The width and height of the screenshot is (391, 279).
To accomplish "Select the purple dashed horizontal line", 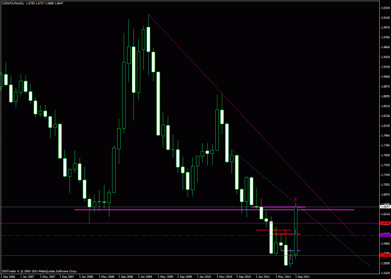I will click(190, 235).
